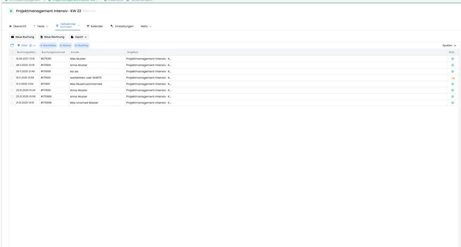Click status icon in booking #171001 row
Screen dimensions: 461x247
(x=453, y=84)
